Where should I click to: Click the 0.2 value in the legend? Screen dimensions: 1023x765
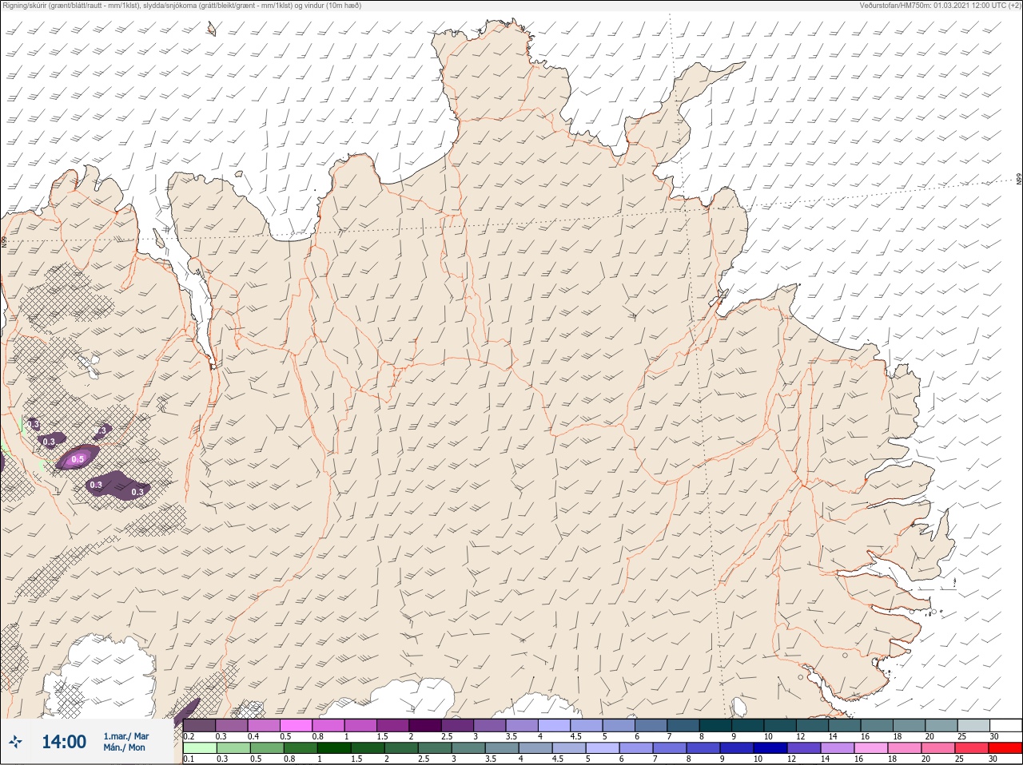point(189,736)
